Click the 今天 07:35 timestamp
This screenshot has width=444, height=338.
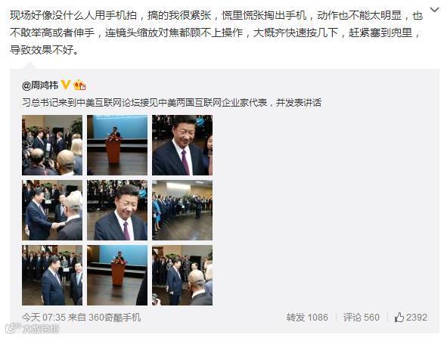click(44, 318)
